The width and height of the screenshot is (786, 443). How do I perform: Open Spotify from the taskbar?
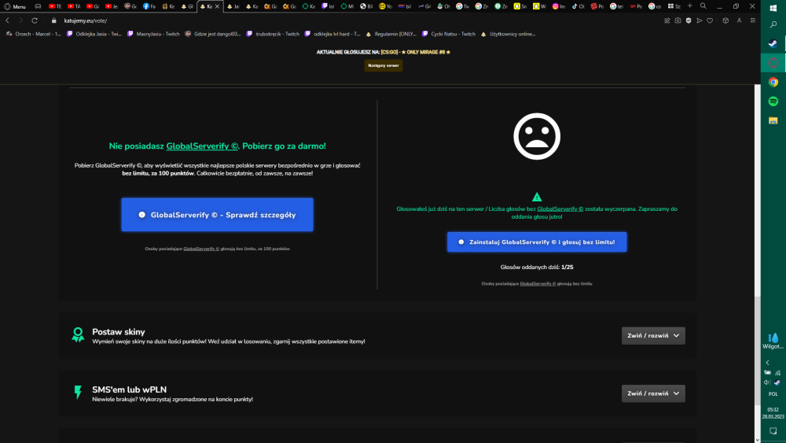[x=773, y=102]
